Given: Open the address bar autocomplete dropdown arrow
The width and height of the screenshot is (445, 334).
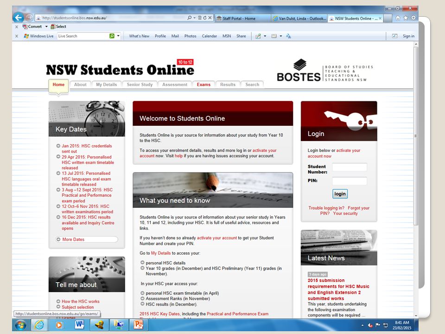Looking at the screenshot, I should 194,18.
